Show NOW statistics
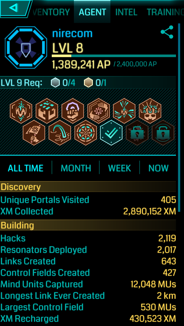184x326 pixels. [x=158, y=168]
